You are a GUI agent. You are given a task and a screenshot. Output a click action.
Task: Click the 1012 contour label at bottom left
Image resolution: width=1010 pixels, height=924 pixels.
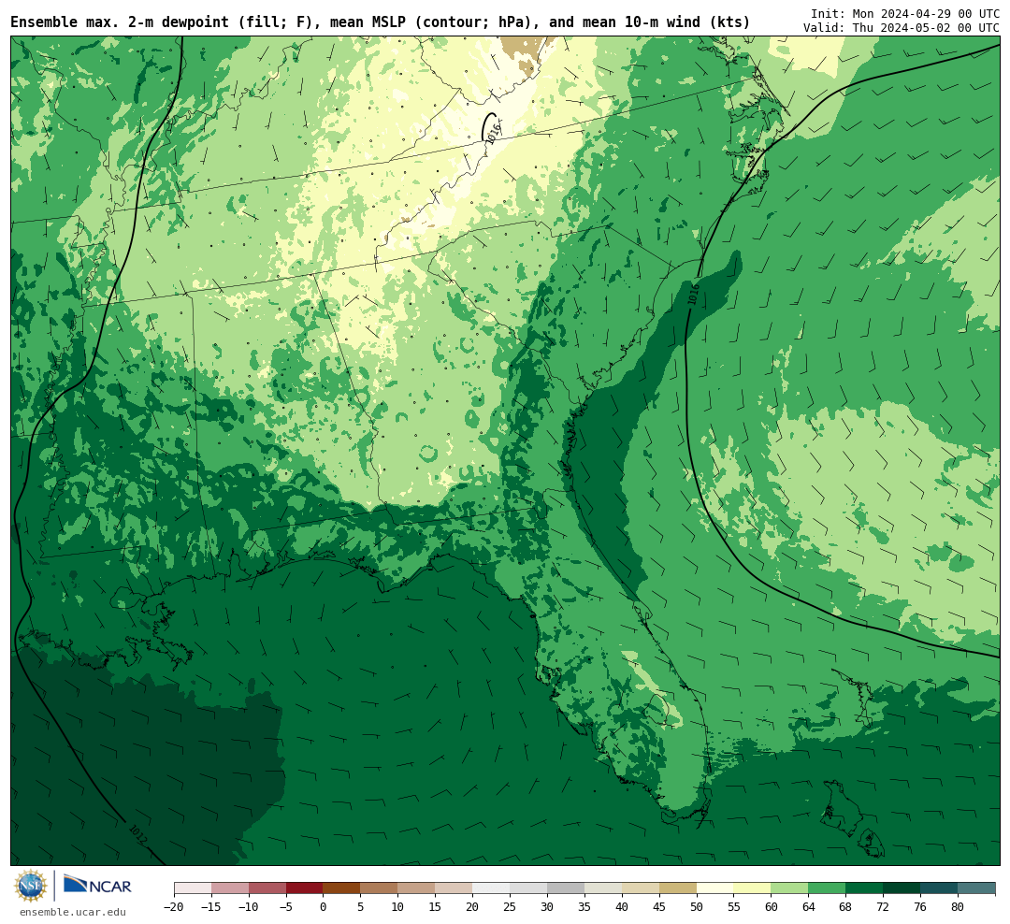(x=137, y=834)
